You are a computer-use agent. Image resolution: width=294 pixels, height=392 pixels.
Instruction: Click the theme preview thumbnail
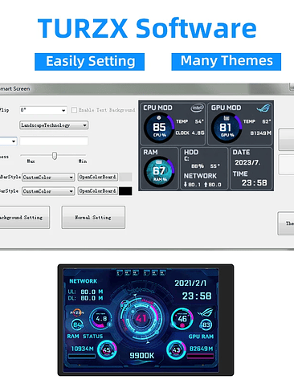206,146
